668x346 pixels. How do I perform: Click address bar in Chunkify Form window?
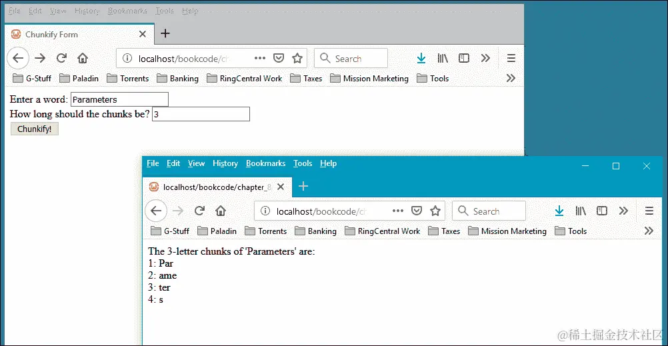point(212,59)
